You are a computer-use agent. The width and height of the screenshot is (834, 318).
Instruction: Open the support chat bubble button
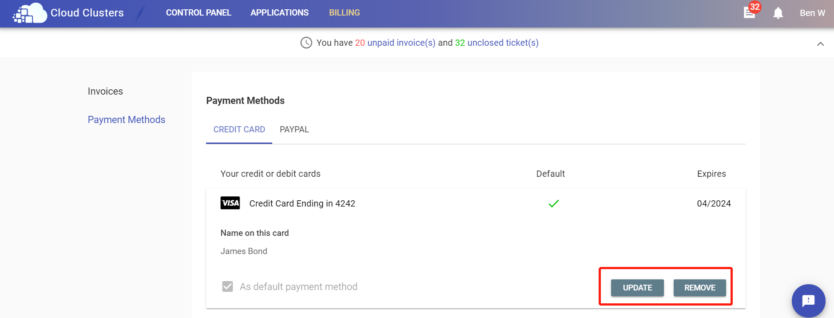[808, 301]
